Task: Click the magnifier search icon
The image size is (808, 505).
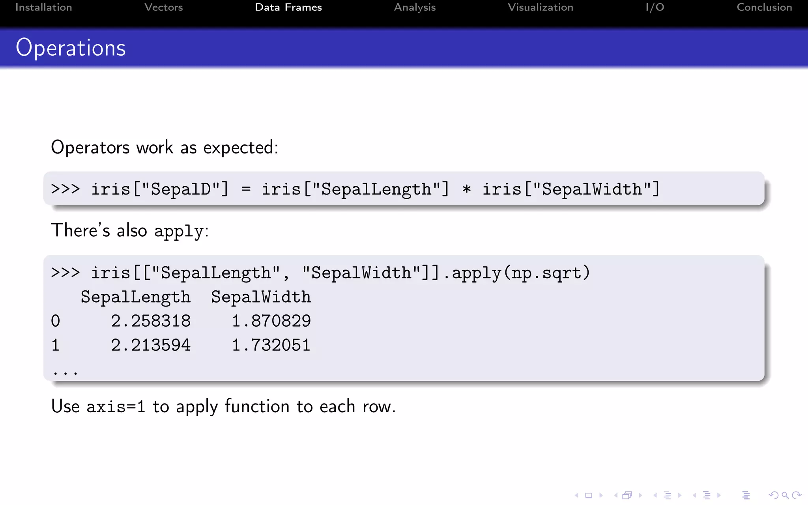Action: [785, 495]
